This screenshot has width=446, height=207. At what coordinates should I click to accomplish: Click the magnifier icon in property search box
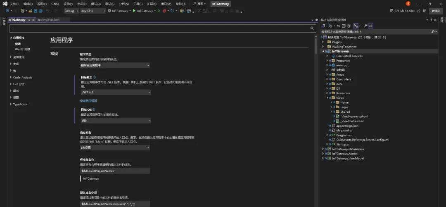[312, 29]
